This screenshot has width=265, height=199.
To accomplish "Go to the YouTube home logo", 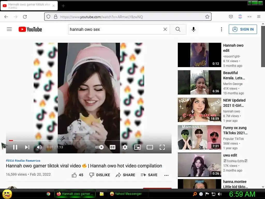I will tap(30, 29).
